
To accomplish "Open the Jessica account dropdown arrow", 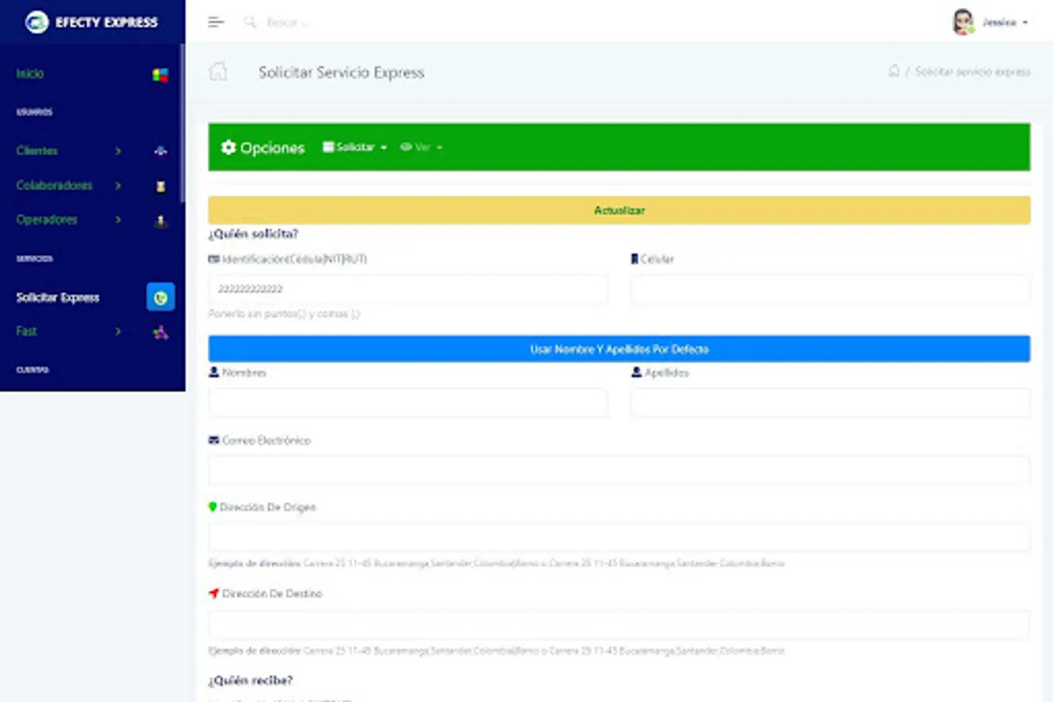I will point(1025,23).
